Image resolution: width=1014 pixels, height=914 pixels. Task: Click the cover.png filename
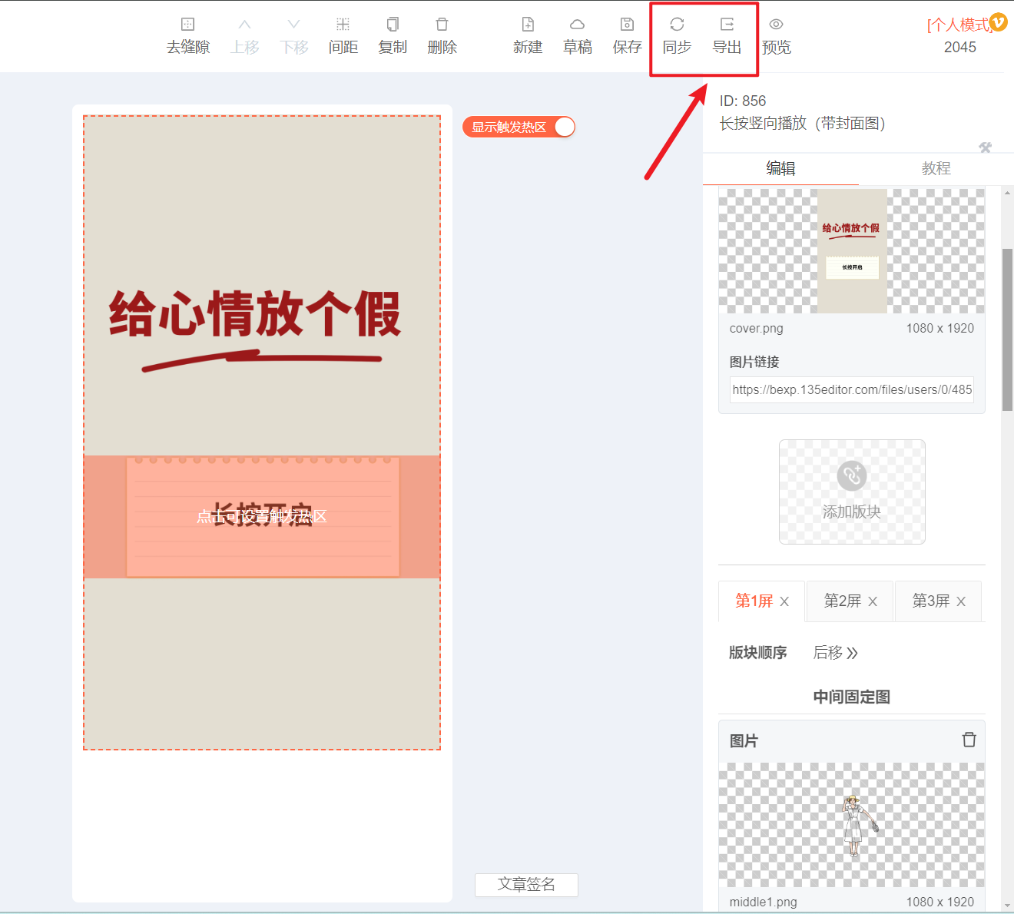tap(757, 328)
